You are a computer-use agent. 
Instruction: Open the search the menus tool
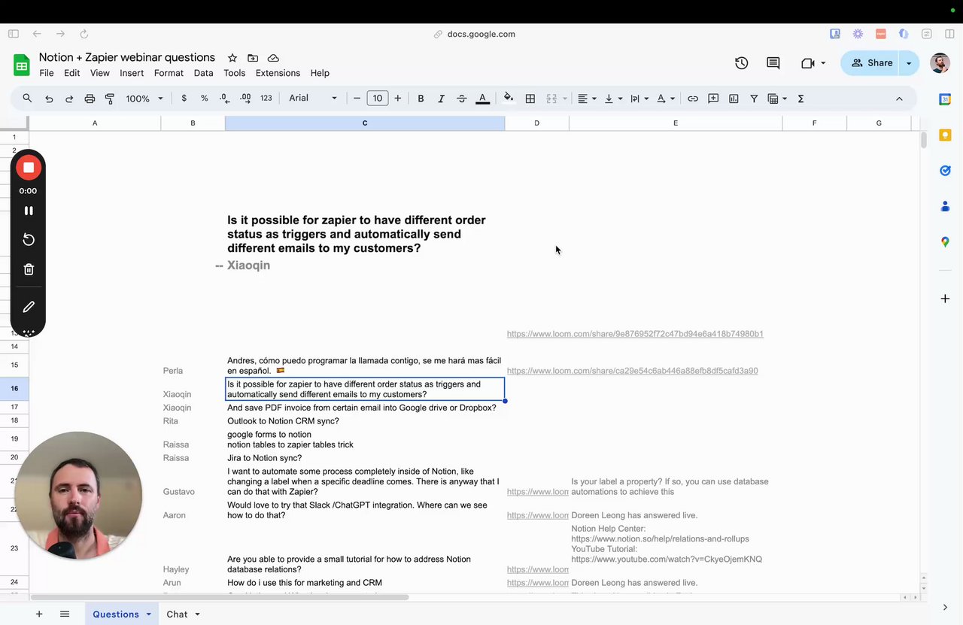[28, 99]
